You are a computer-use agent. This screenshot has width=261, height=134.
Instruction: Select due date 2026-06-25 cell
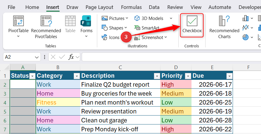click(212, 102)
